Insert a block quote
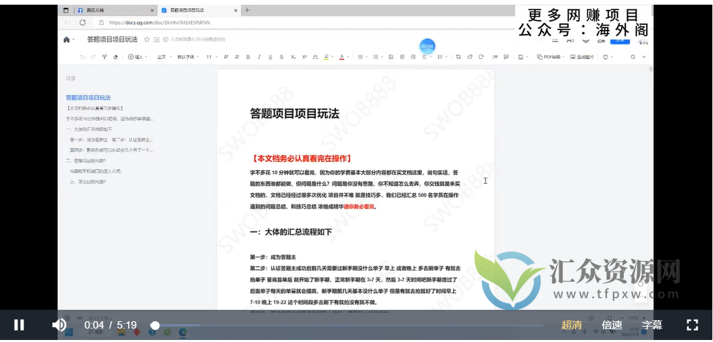 pos(495,57)
